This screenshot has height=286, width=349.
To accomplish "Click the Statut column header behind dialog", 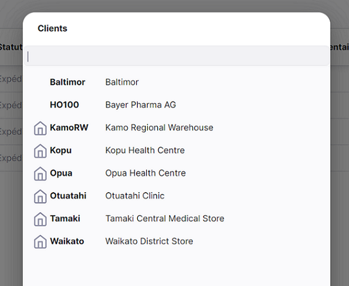I will [11, 47].
